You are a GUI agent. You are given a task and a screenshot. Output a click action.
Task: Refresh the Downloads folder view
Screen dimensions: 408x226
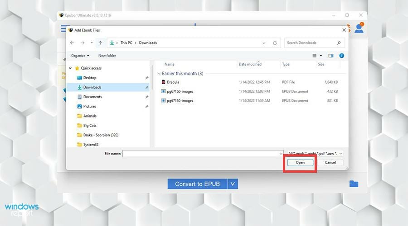click(x=275, y=43)
